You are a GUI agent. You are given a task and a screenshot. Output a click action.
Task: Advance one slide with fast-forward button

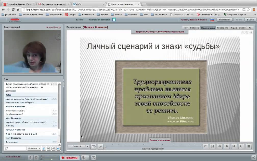(234, 146)
